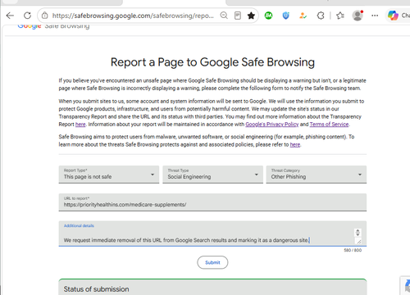
Task: Click the reCAPTCHA badge at page edge
Action: coord(405,285)
